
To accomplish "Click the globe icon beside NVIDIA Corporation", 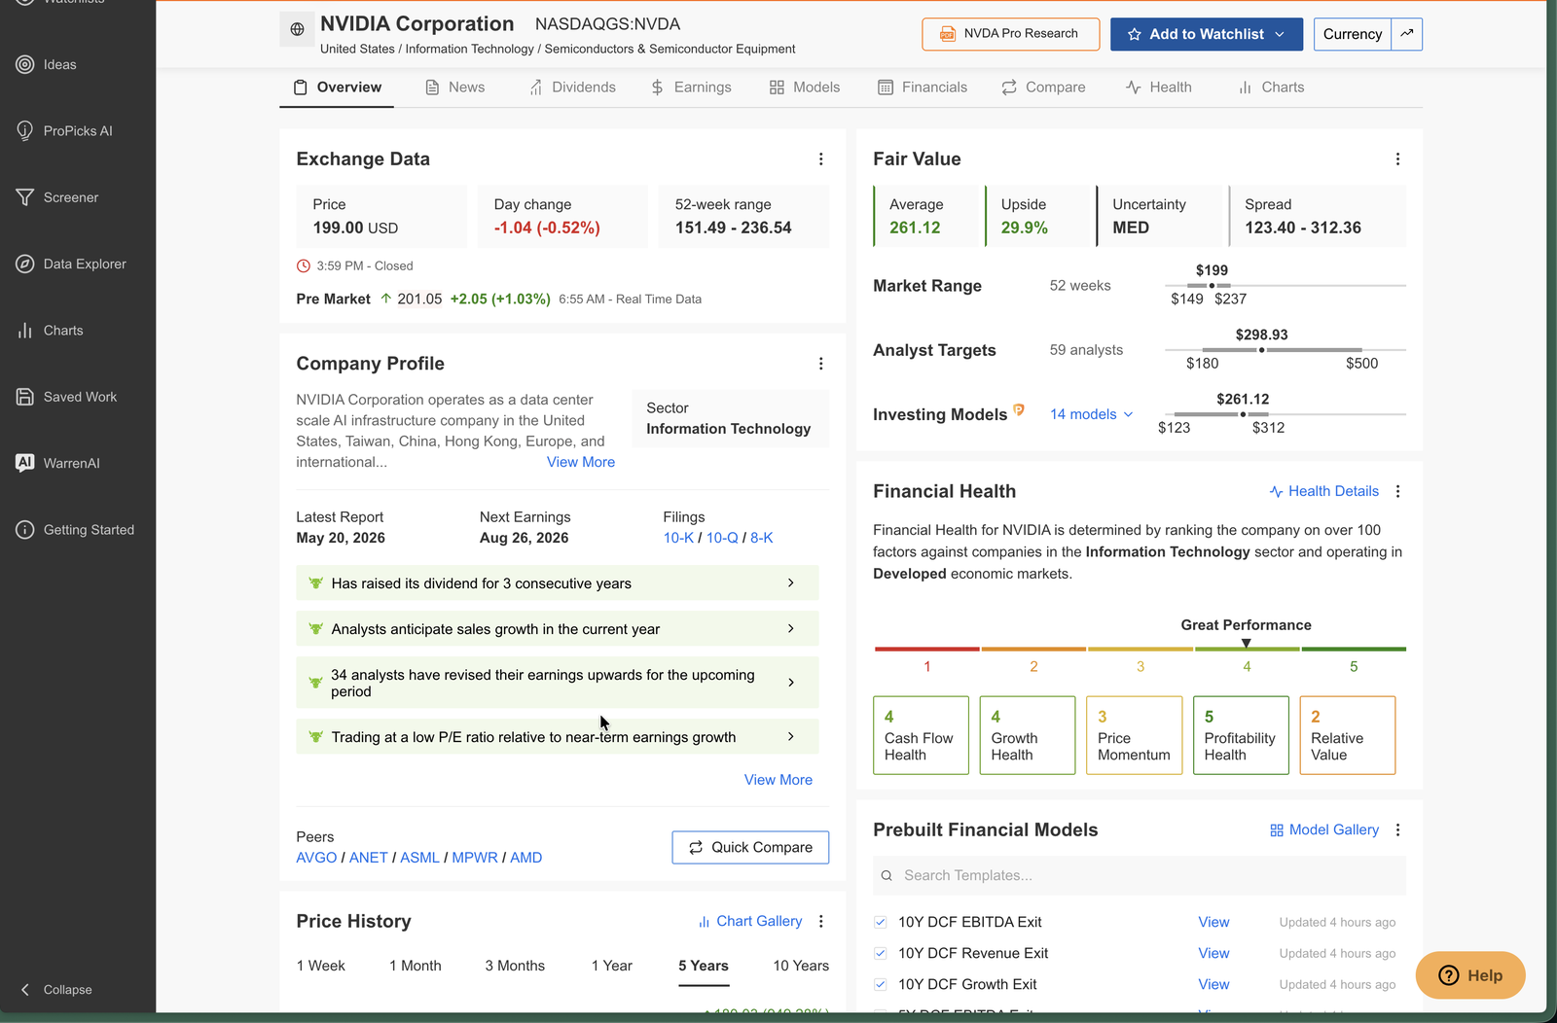I will (297, 29).
